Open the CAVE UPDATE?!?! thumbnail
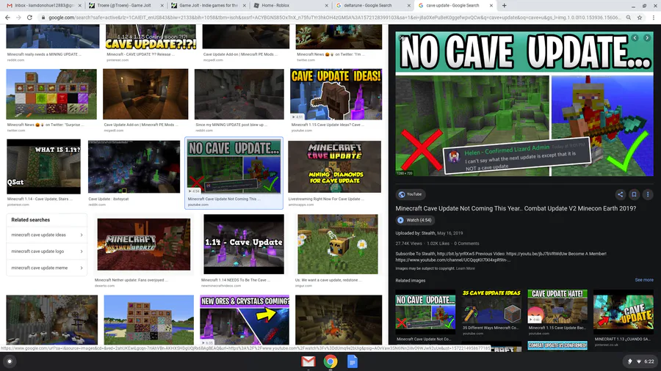Viewport: 661px width, 371px height. click(x=151, y=37)
